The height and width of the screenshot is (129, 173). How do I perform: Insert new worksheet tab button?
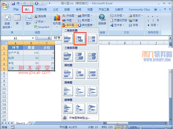(x=31, y=123)
